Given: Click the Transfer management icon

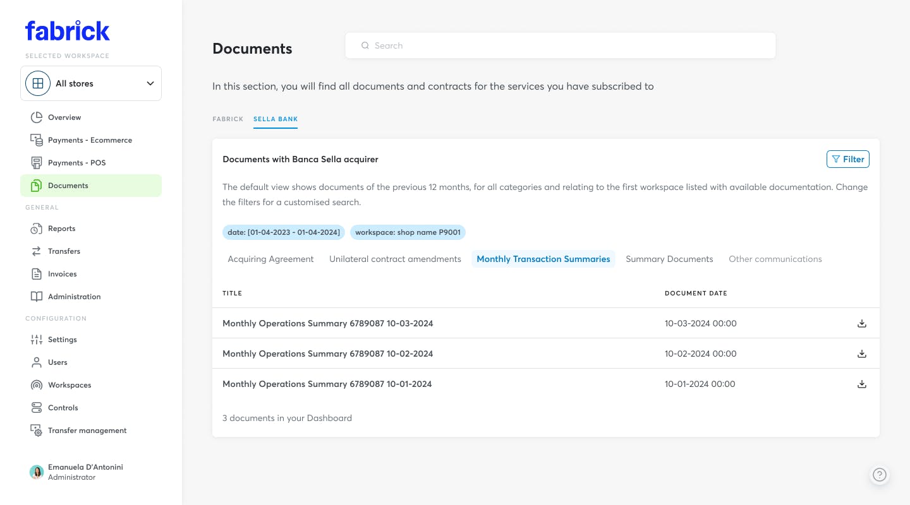Looking at the screenshot, I should coord(37,431).
